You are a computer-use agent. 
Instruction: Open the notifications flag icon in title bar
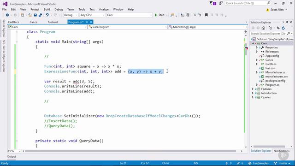tap(213, 3)
